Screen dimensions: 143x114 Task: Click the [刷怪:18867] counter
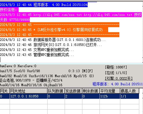tap(116, 67)
